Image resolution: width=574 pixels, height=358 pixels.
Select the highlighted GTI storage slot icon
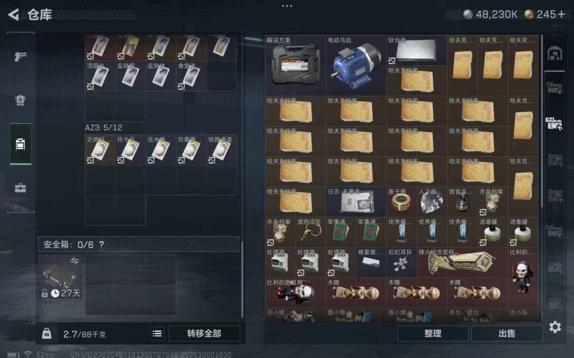point(554,124)
